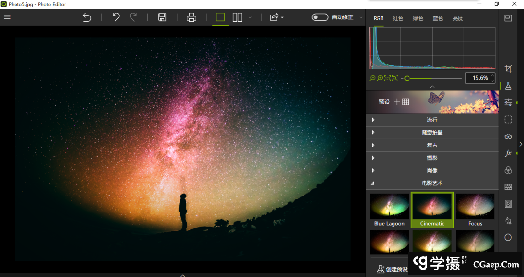This screenshot has width=524, height=277.
Task: Click the Save (floppy disk) icon
Action: 162,17
